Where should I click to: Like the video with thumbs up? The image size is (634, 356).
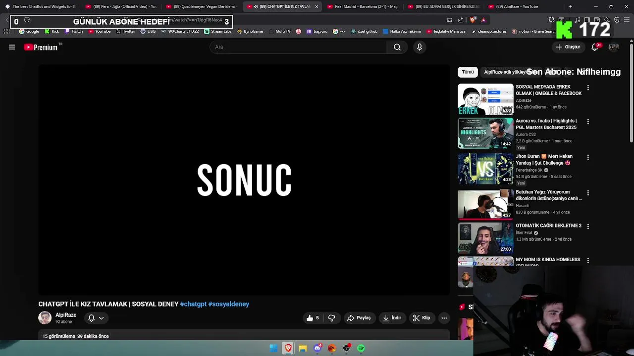pos(313,318)
